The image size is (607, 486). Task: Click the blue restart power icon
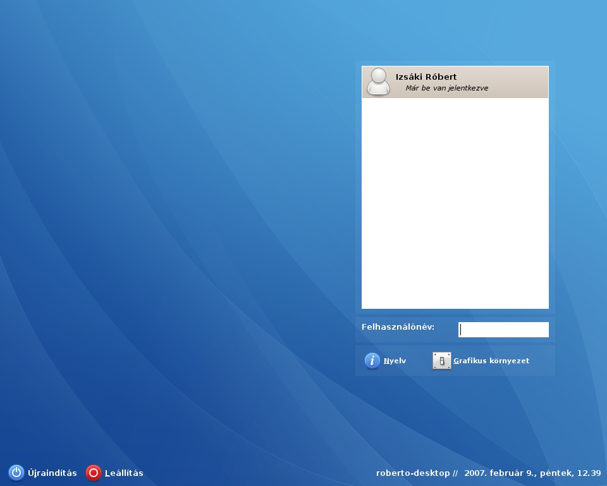tap(16, 473)
